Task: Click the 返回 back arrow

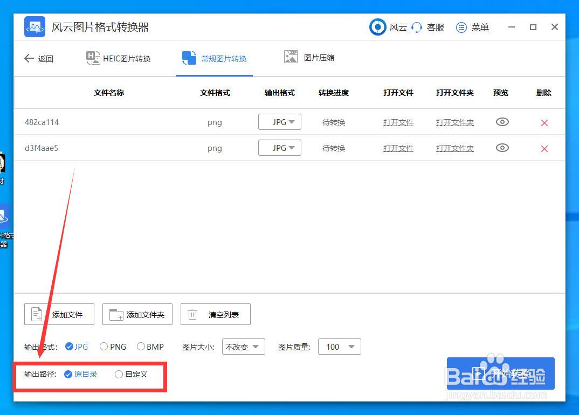Action: 39,58
